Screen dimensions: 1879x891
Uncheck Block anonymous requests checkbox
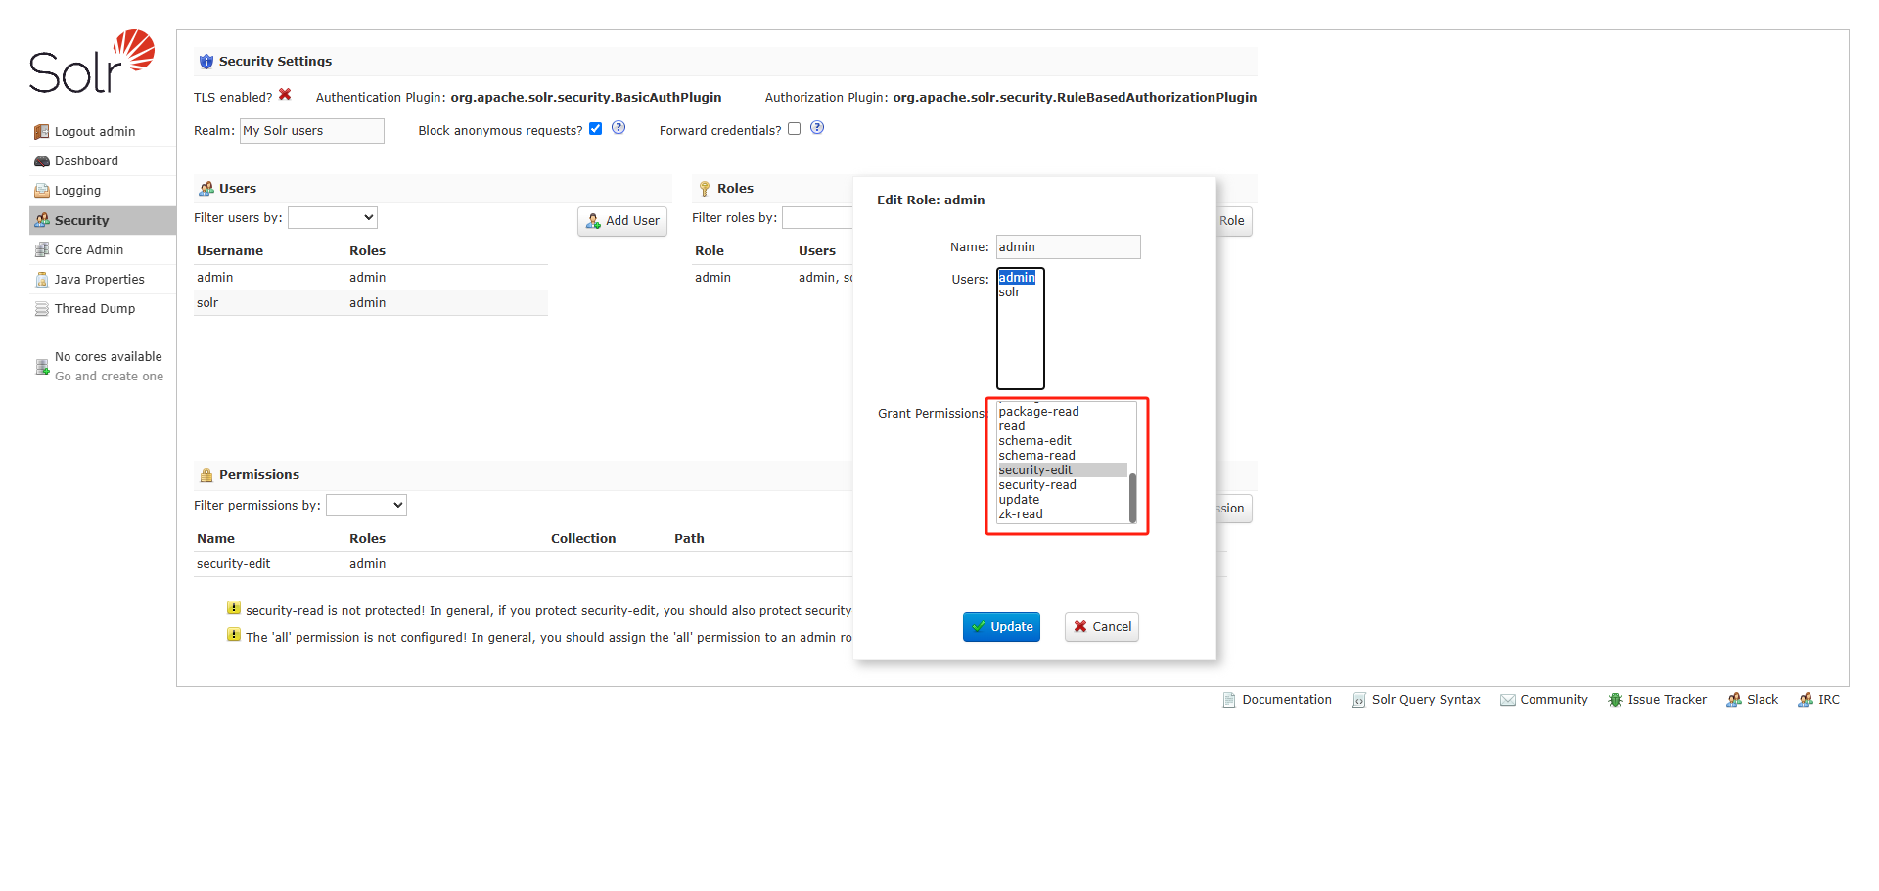pos(595,129)
